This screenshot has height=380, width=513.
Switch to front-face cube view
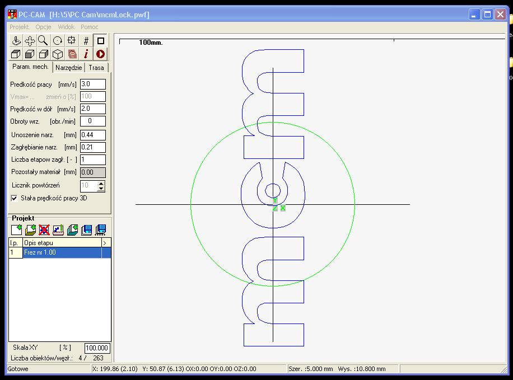tap(30, 54)
